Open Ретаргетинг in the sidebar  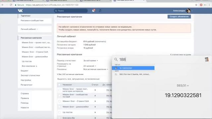click(26, 85)
